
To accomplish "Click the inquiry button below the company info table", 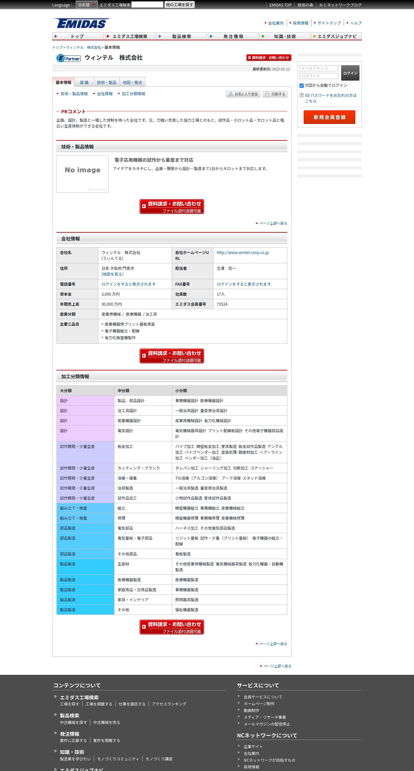I will [x=172, y=356].
